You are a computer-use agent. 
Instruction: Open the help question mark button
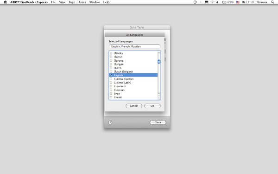pyautogui.click(x=110, y=122)
